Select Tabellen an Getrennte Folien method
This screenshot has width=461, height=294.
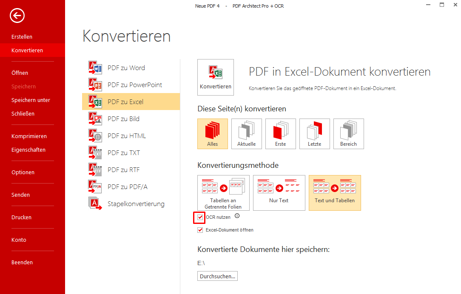pos(223,192)
